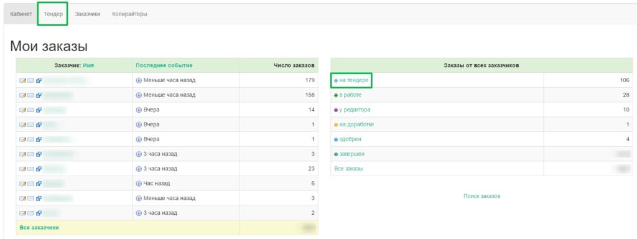Open the 'завершен' orders link

pyautogui.click(x=352, y=154)
